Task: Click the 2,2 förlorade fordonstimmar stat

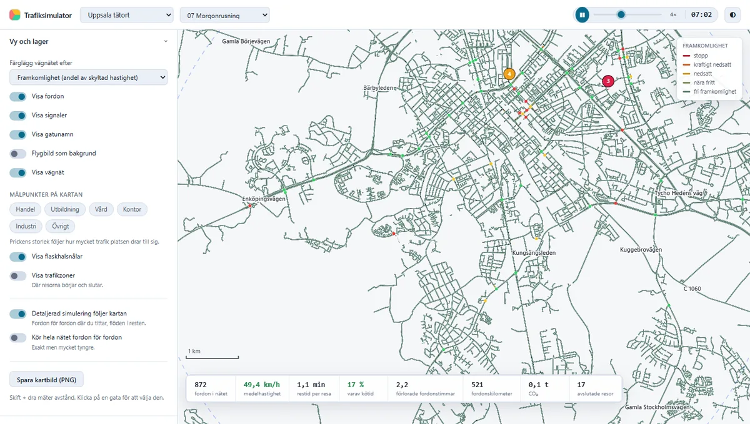Action: tap(426, 388)
